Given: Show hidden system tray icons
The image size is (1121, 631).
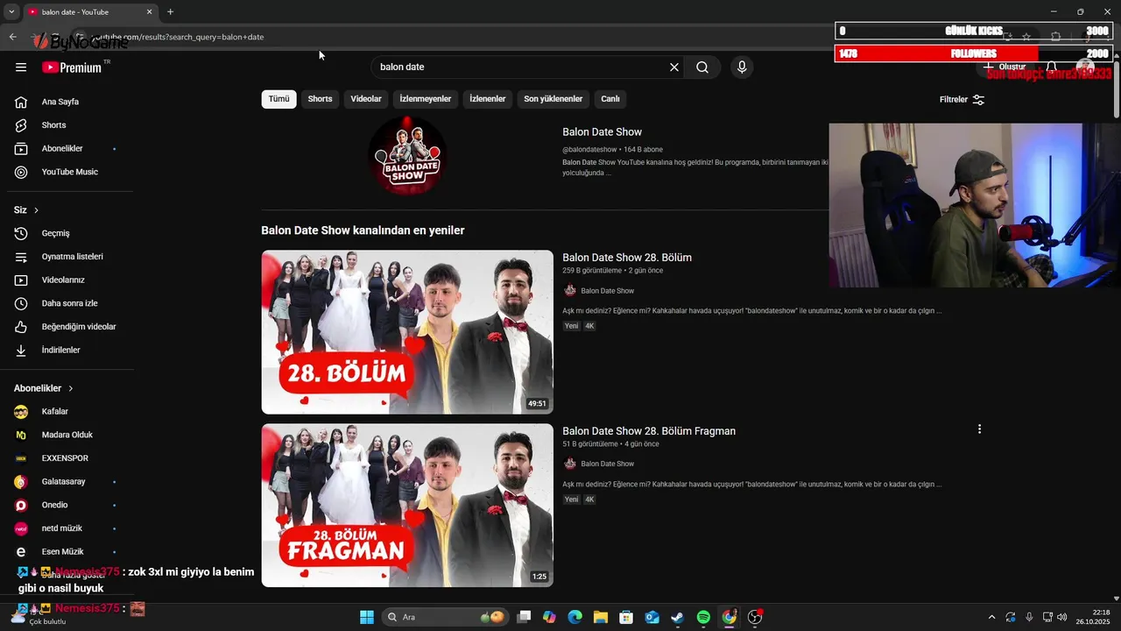Looking at the screenshot, I should (x=991, y=617).
